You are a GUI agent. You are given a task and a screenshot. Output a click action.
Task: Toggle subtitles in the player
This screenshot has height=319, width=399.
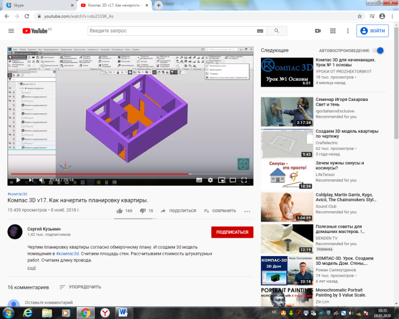(x=199, y=180)
